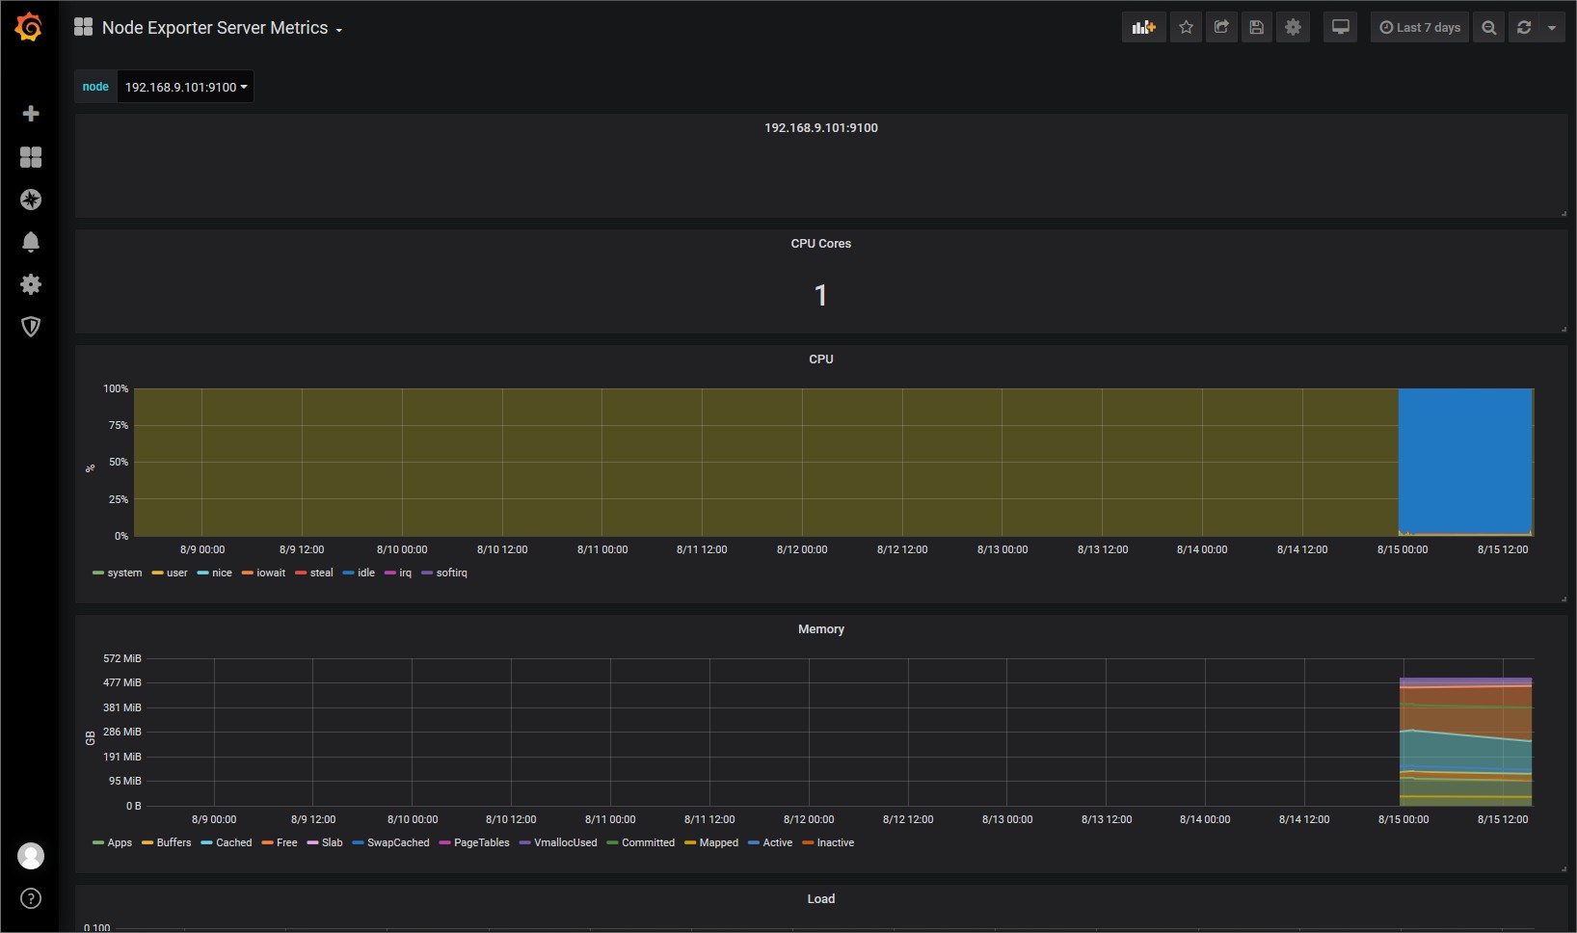This screenshot has width=1577, height=933.
Task: Toggle the irq series in CPU legend
Action: (398, 573)
